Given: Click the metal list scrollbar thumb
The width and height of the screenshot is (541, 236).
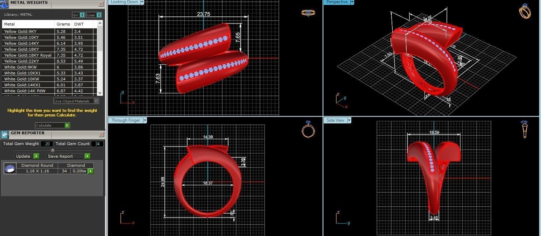Looking at the screenshot, I should (x=100, y=38).
